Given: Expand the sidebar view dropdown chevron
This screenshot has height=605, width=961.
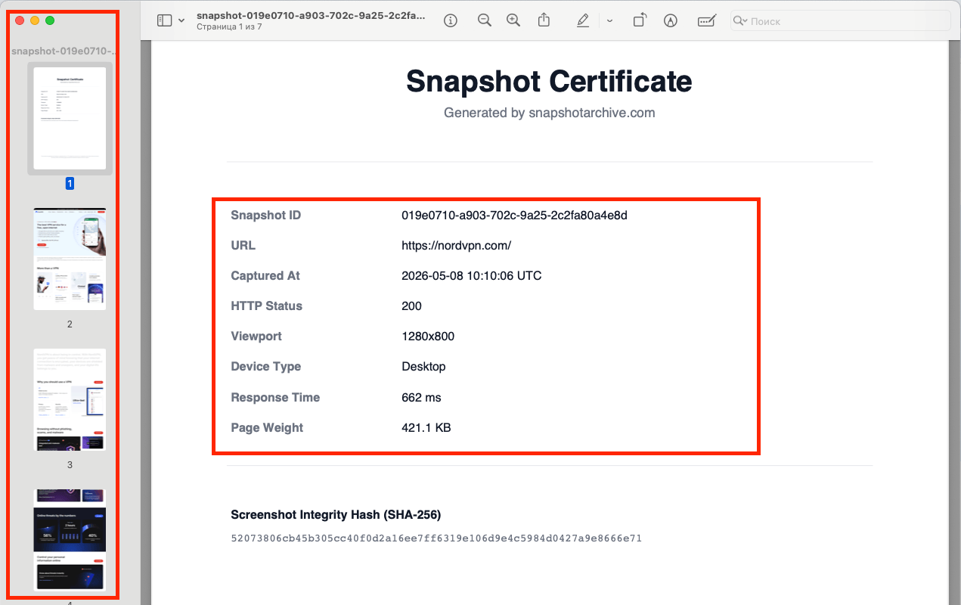Looking at the screenshot, I should point(181,21).
